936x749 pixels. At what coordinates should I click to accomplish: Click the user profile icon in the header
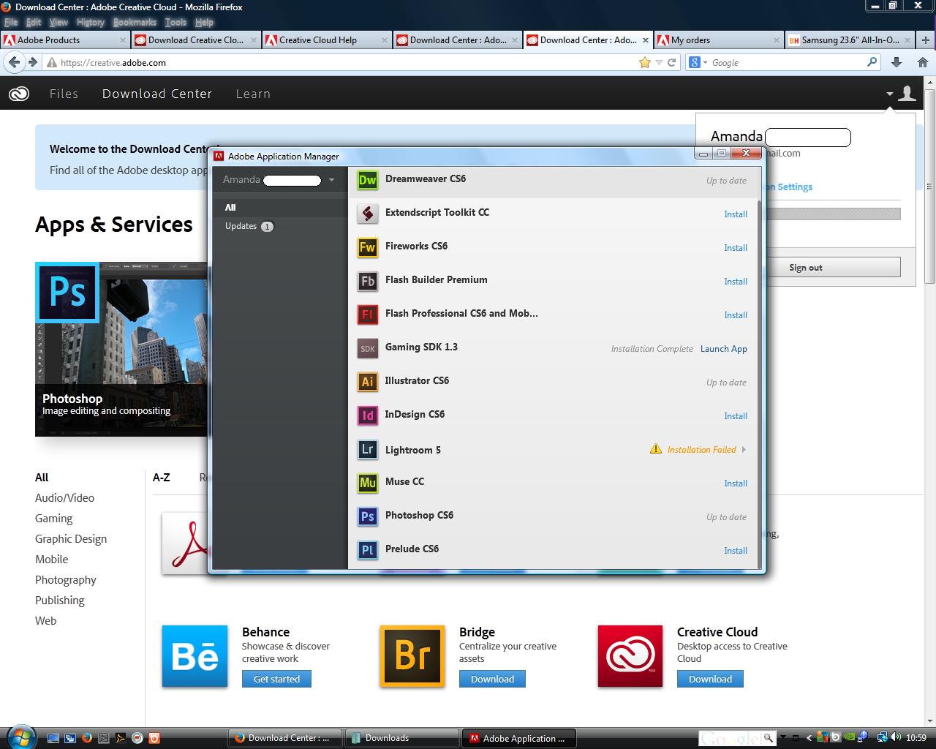pyautogui.click(x=907, y=93)
